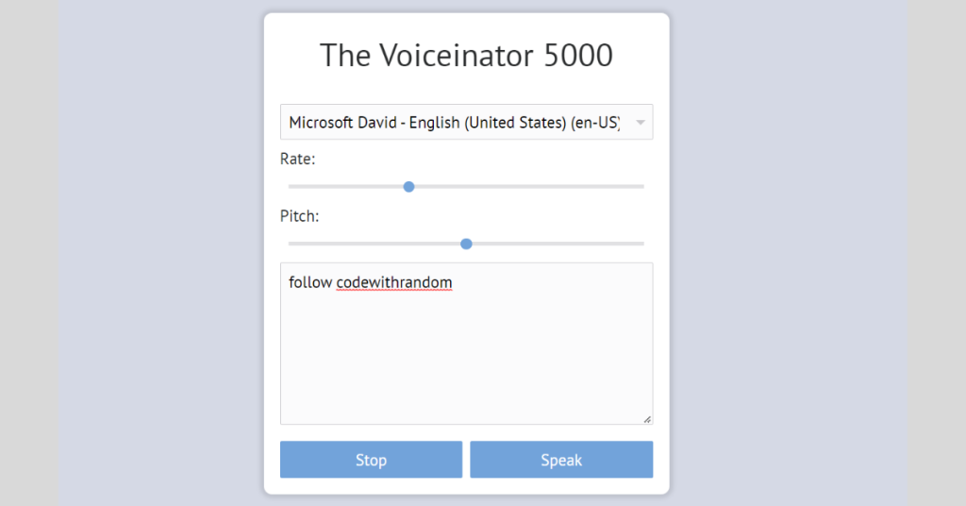
Task: Click the text area resize grip
Action: coord(647,419)
